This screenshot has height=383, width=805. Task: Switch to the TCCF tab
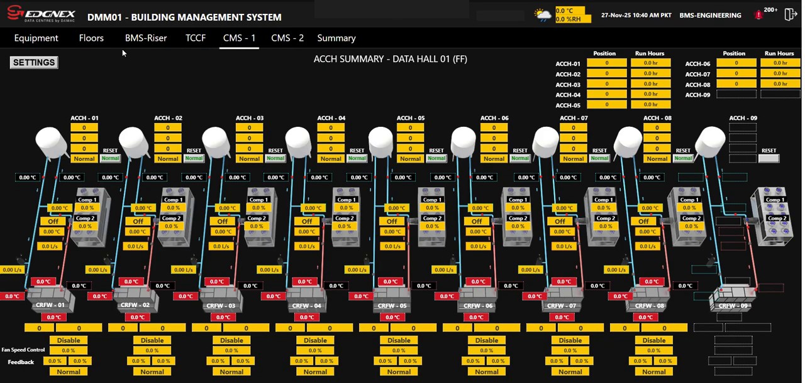tap(196, 38)
